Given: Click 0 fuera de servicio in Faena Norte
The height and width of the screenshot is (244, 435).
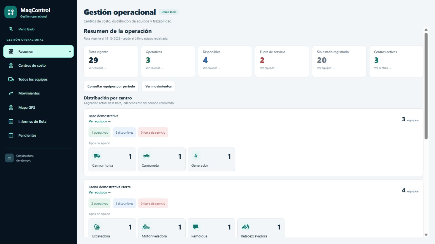Looking at the screenshot, I should coord(153,204).
